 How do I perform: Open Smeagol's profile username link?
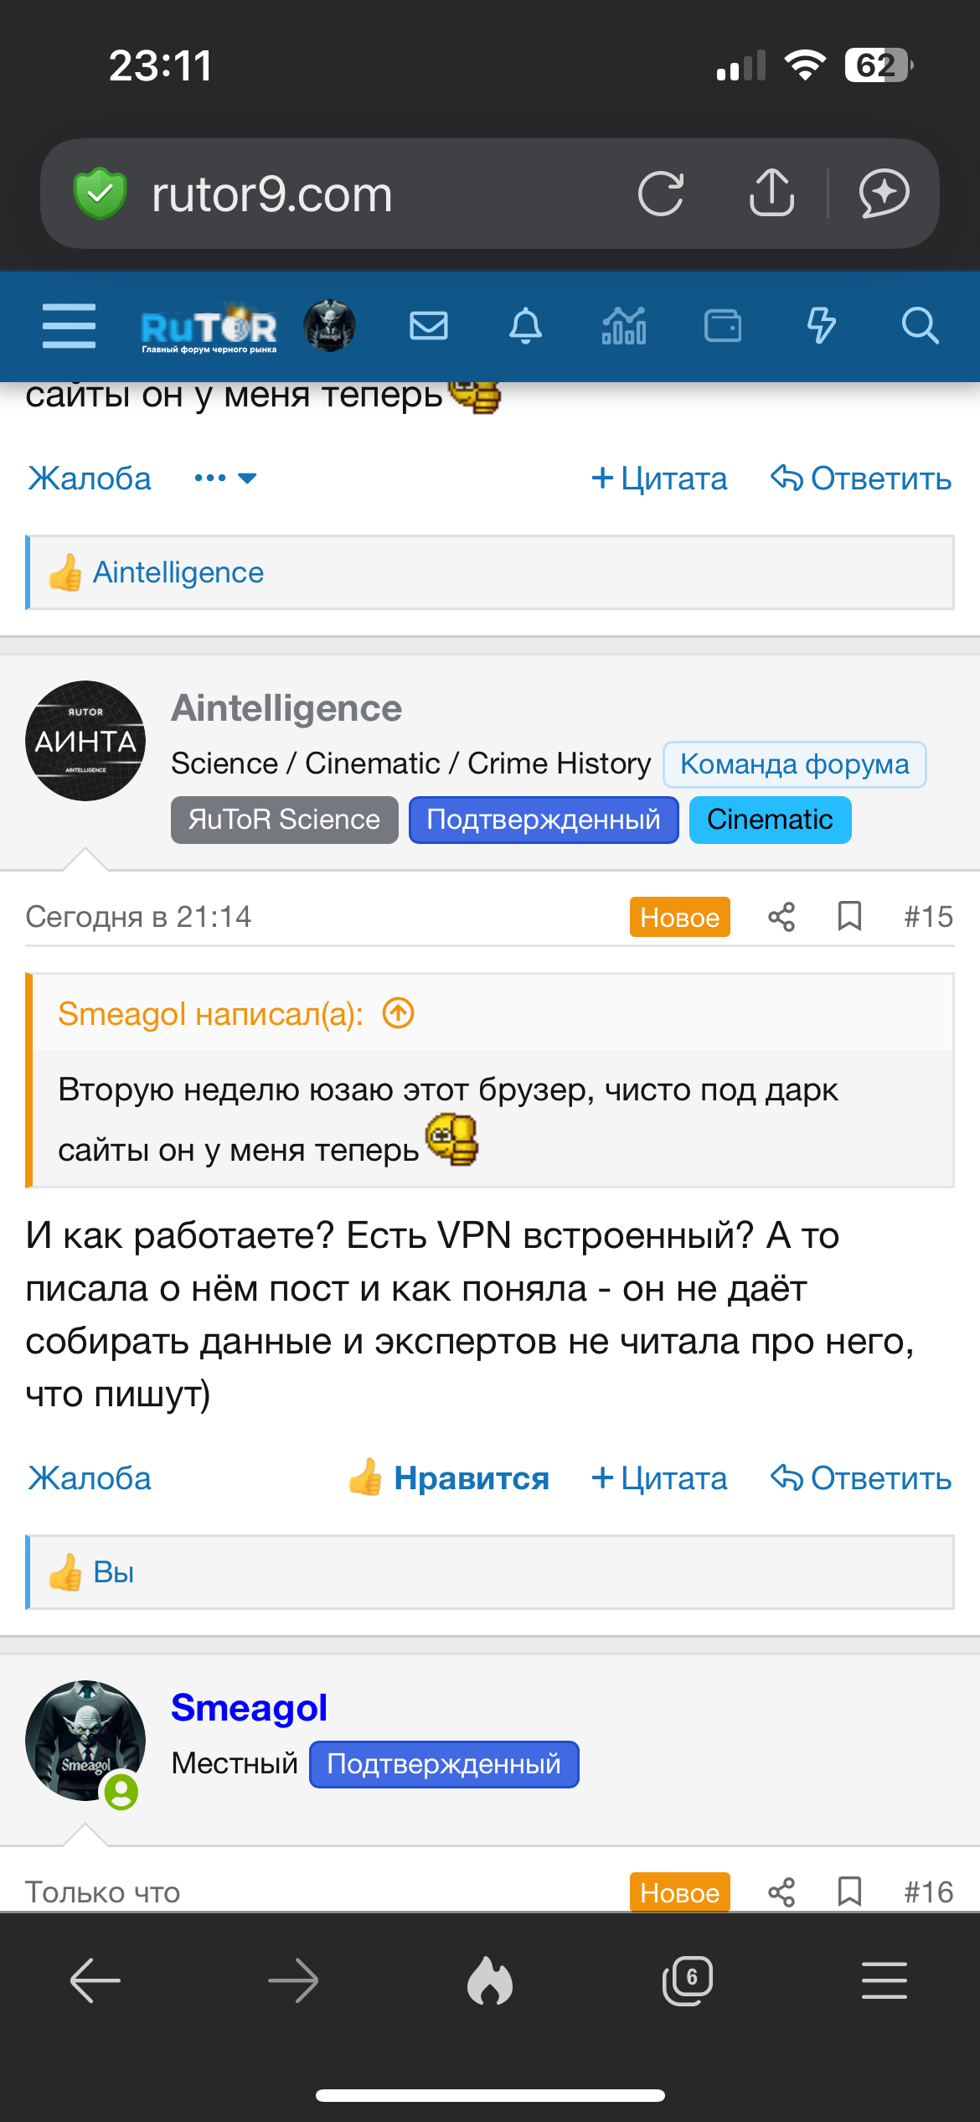(x=249, y=1708)
